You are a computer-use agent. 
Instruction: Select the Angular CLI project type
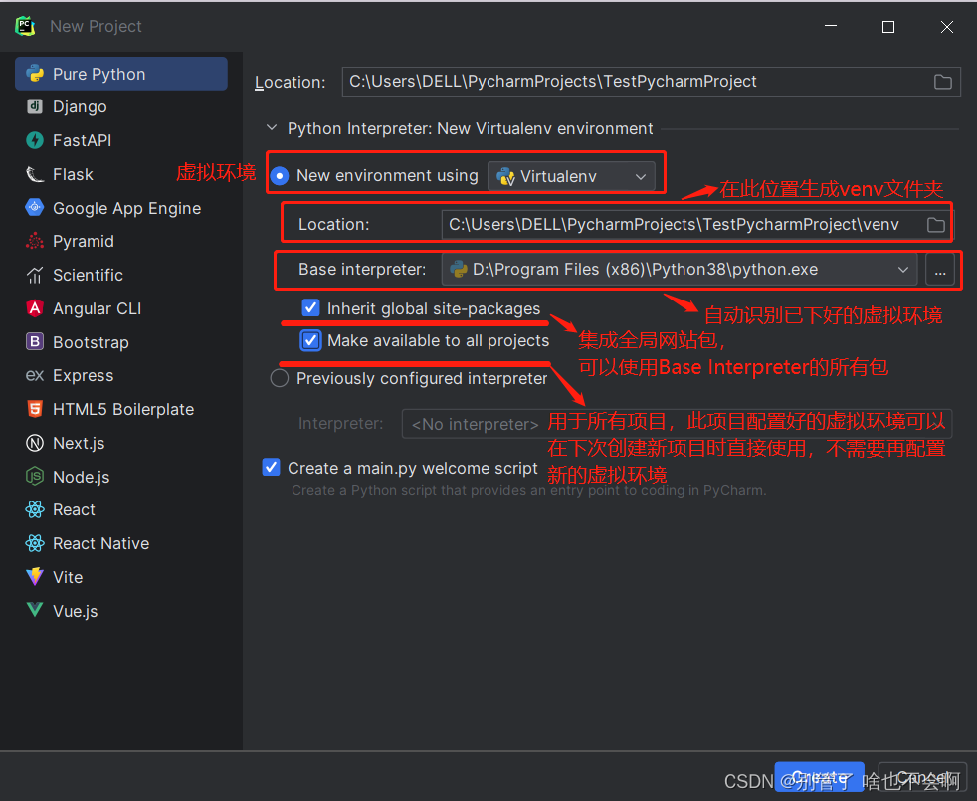120,308
